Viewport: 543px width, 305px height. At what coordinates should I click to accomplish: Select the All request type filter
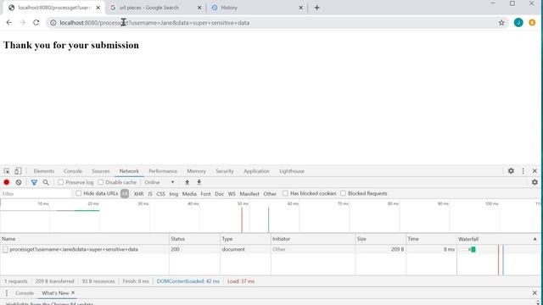click(125, 194)
